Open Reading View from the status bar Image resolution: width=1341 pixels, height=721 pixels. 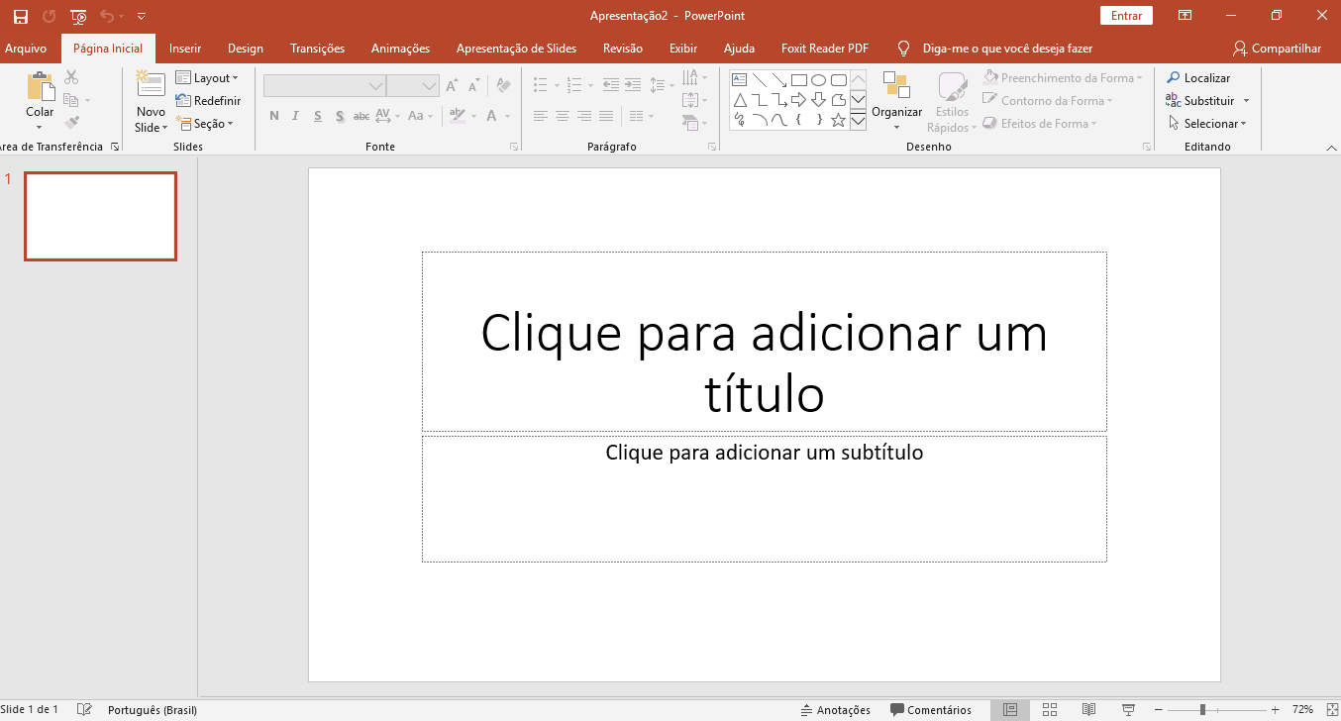[x=1088, y=709]
